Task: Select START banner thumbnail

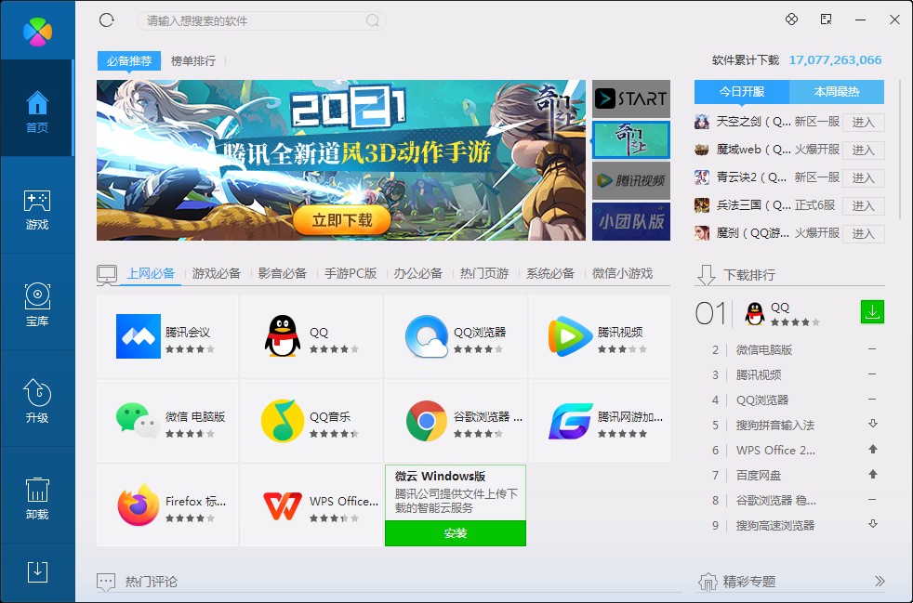Action: 631,98
